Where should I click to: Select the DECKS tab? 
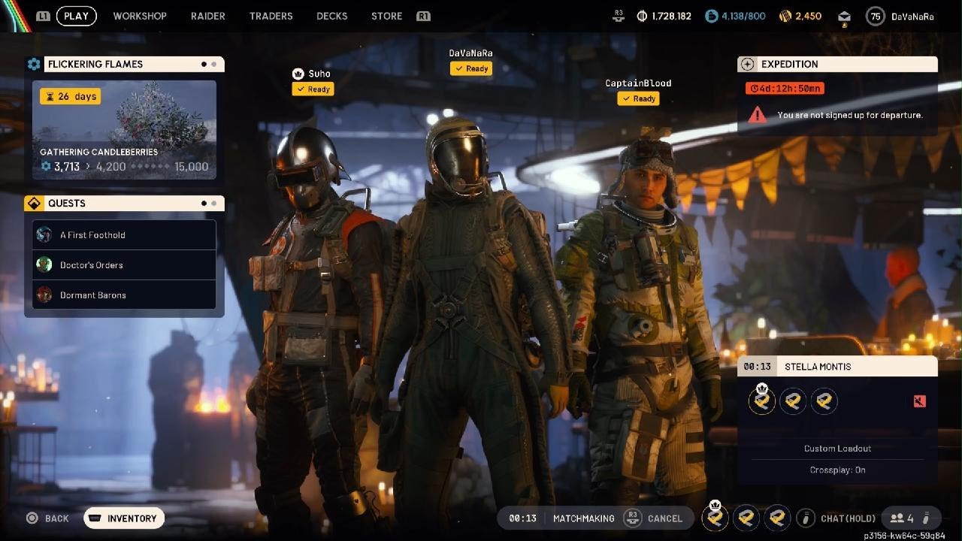pyautogui.click(x=332, y=16)
